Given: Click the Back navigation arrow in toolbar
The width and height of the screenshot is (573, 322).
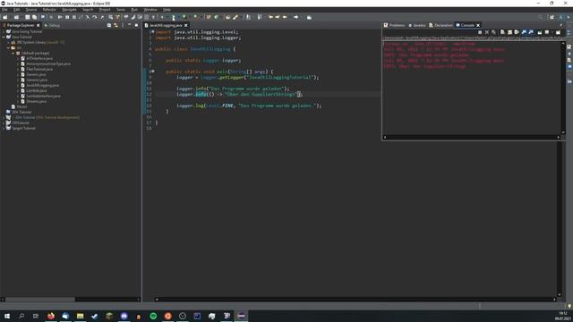Looking at the screenshot, I should (x=285, y=17).
